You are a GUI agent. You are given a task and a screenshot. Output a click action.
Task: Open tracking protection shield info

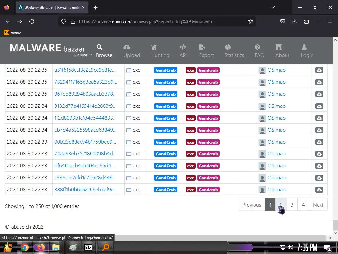click(64, 21)
